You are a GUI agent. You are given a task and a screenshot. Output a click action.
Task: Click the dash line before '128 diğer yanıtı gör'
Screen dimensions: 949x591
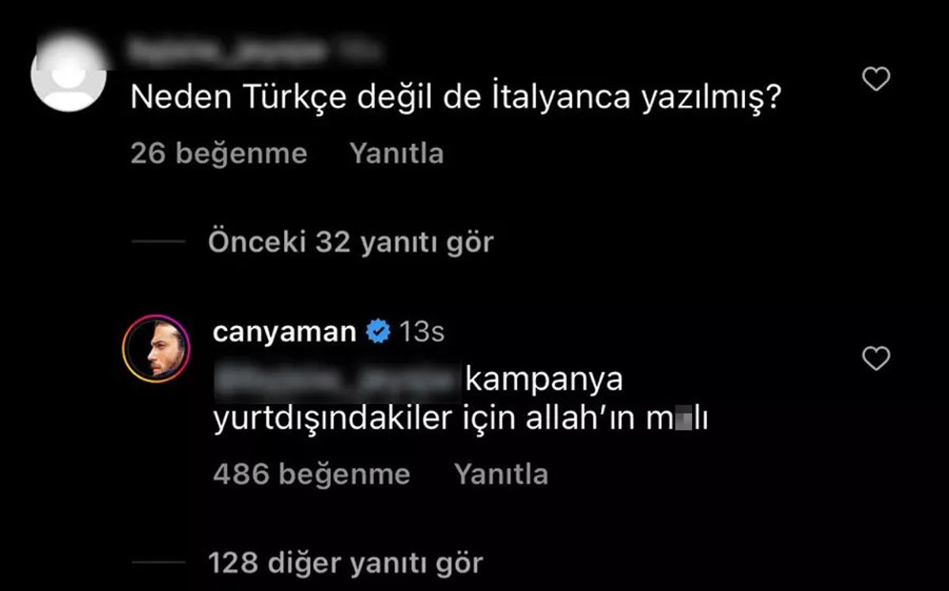pos(157,563)
